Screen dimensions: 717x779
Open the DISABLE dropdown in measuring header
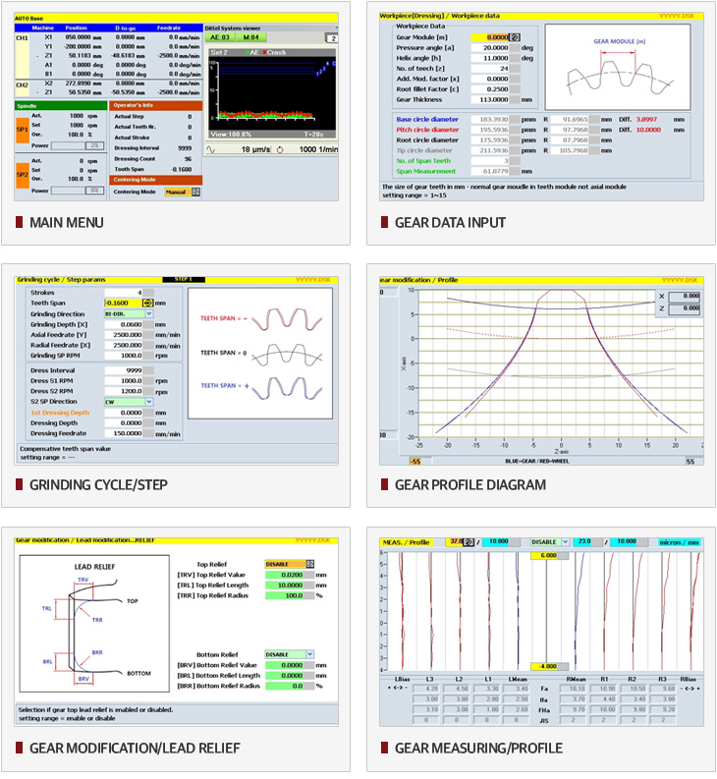[x=566, y=542]
